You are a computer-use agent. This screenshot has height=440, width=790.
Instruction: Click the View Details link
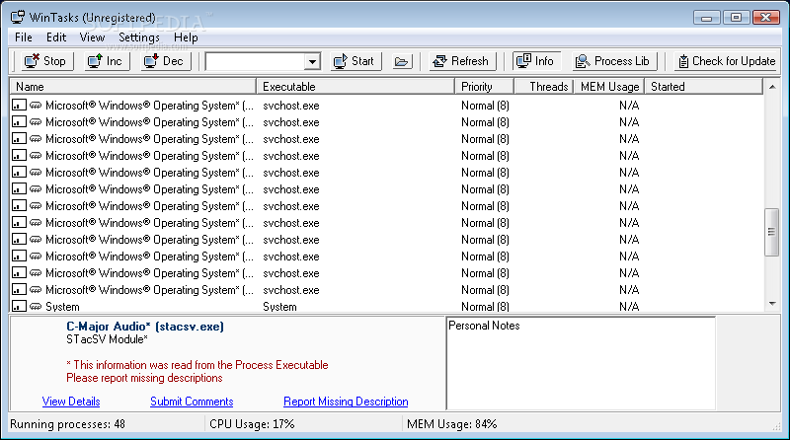pyautogui.click(x=71, y=402)
